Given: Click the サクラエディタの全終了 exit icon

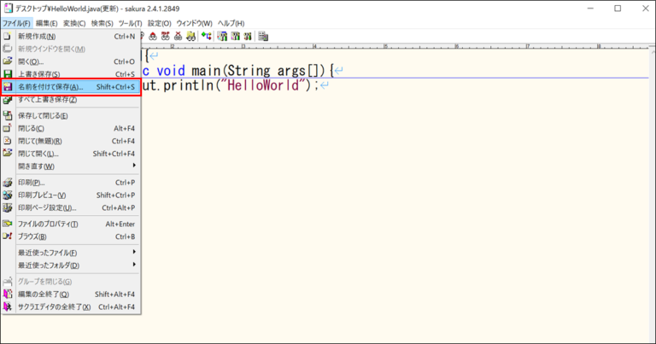Looking at the screenshot, I should coord(8,306).
